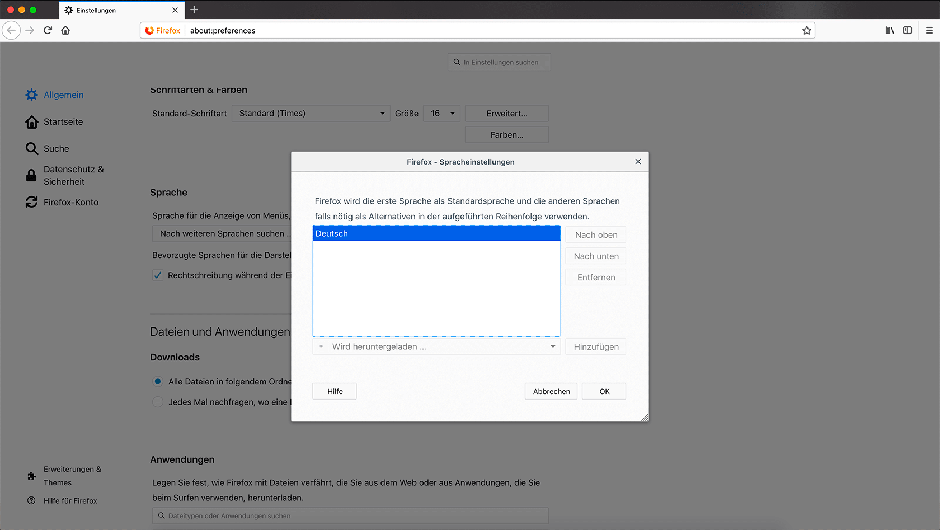Select Alle Dateien in folgendem Ordner radio
This screenshot has height=530, width=940.
coord(158,382)
